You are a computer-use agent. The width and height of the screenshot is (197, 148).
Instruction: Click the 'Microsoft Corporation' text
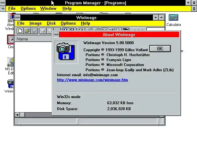pos(125,65)
